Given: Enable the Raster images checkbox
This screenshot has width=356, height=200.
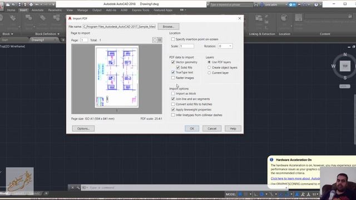Looking at the screenshot, I should pyautogui.click(x=173, y=78).
